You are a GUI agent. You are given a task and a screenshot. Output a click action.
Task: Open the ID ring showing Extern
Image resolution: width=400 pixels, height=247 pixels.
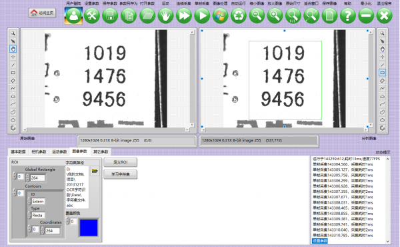(x=38, y=202)
